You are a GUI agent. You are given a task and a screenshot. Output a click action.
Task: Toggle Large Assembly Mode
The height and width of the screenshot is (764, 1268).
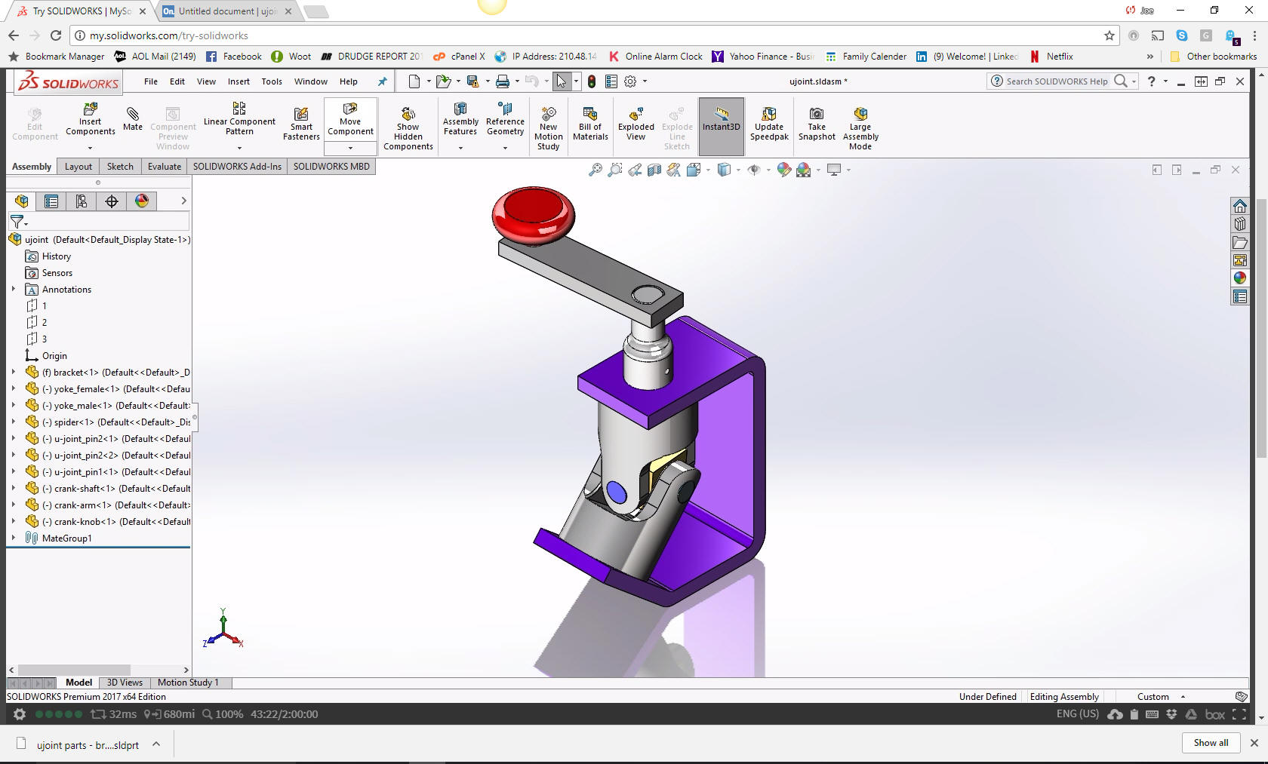(860, 127)
